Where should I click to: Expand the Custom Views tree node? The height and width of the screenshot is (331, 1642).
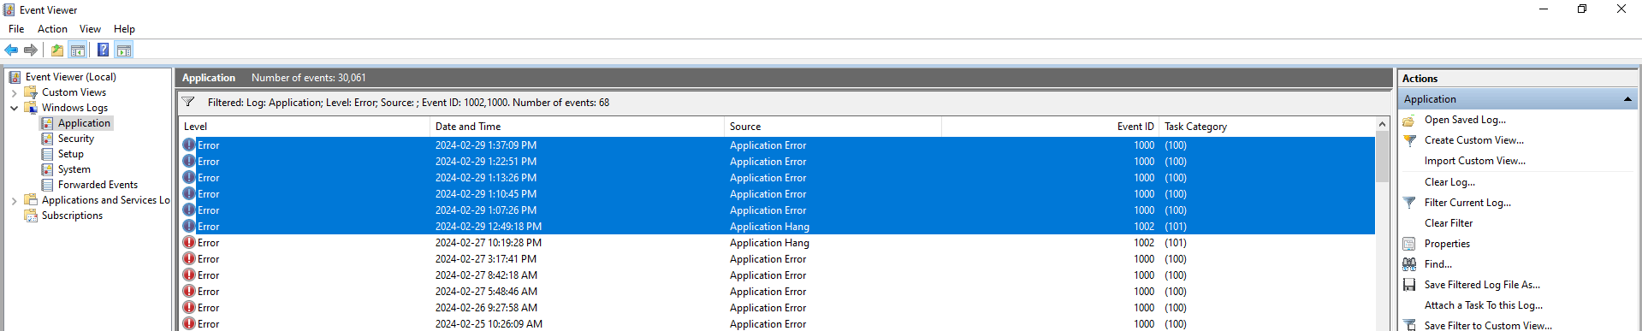pyautogui.click(x=14, y=92)
